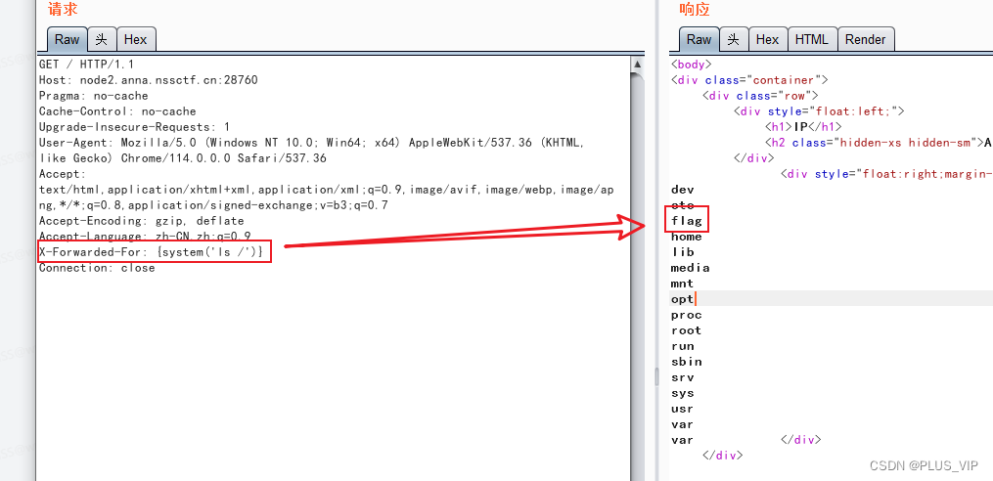Viewport: 993px width, 481px height.
Task: Click the request scrollbar up arrow
Action: click(x=637, y=65)
